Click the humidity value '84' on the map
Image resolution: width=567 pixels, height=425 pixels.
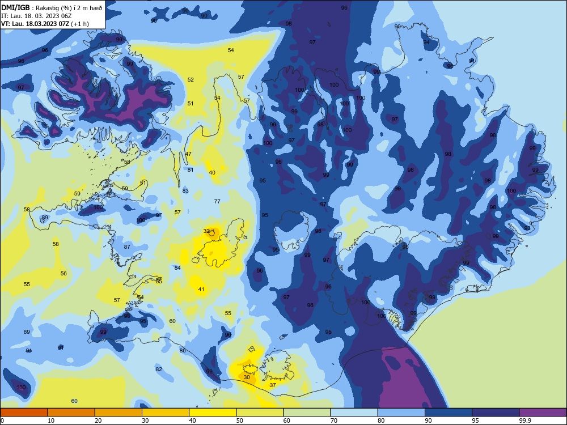click(x=177, y=268)
